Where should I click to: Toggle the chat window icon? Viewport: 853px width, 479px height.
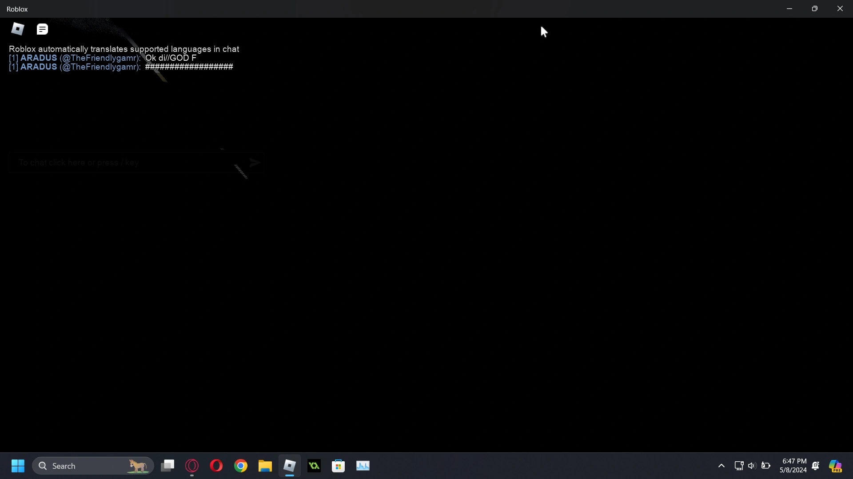point(43,29)
